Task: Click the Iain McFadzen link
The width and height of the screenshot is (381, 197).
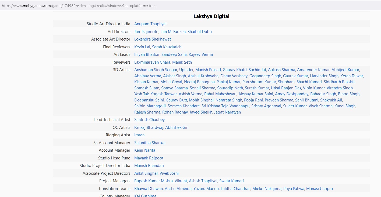Action: coord(173,32)
